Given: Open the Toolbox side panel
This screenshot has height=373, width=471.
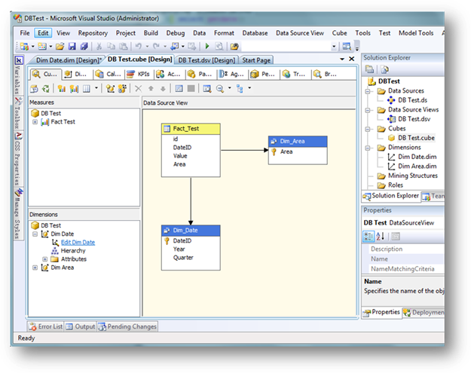Looking at the screenshot, I should (x=18, y=113).
